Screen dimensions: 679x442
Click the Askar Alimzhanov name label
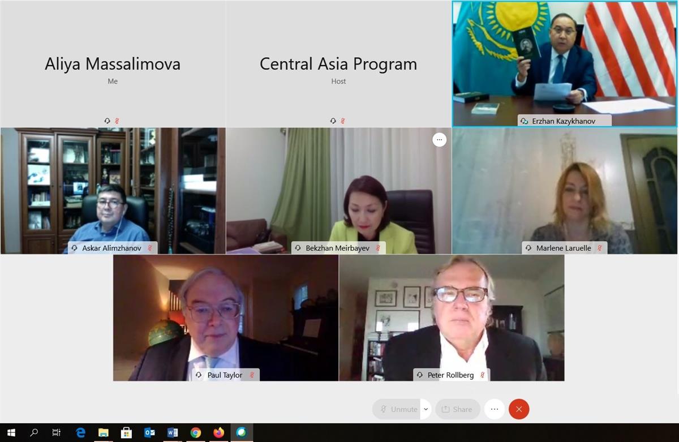click(113, 248)
